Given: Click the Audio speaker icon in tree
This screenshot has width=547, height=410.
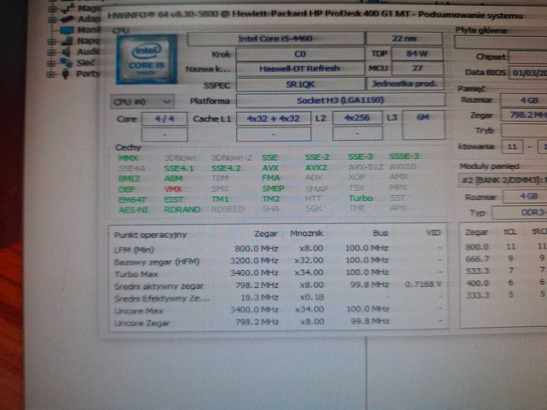Looking at the screenshot, I should click(x=66, y=52).
